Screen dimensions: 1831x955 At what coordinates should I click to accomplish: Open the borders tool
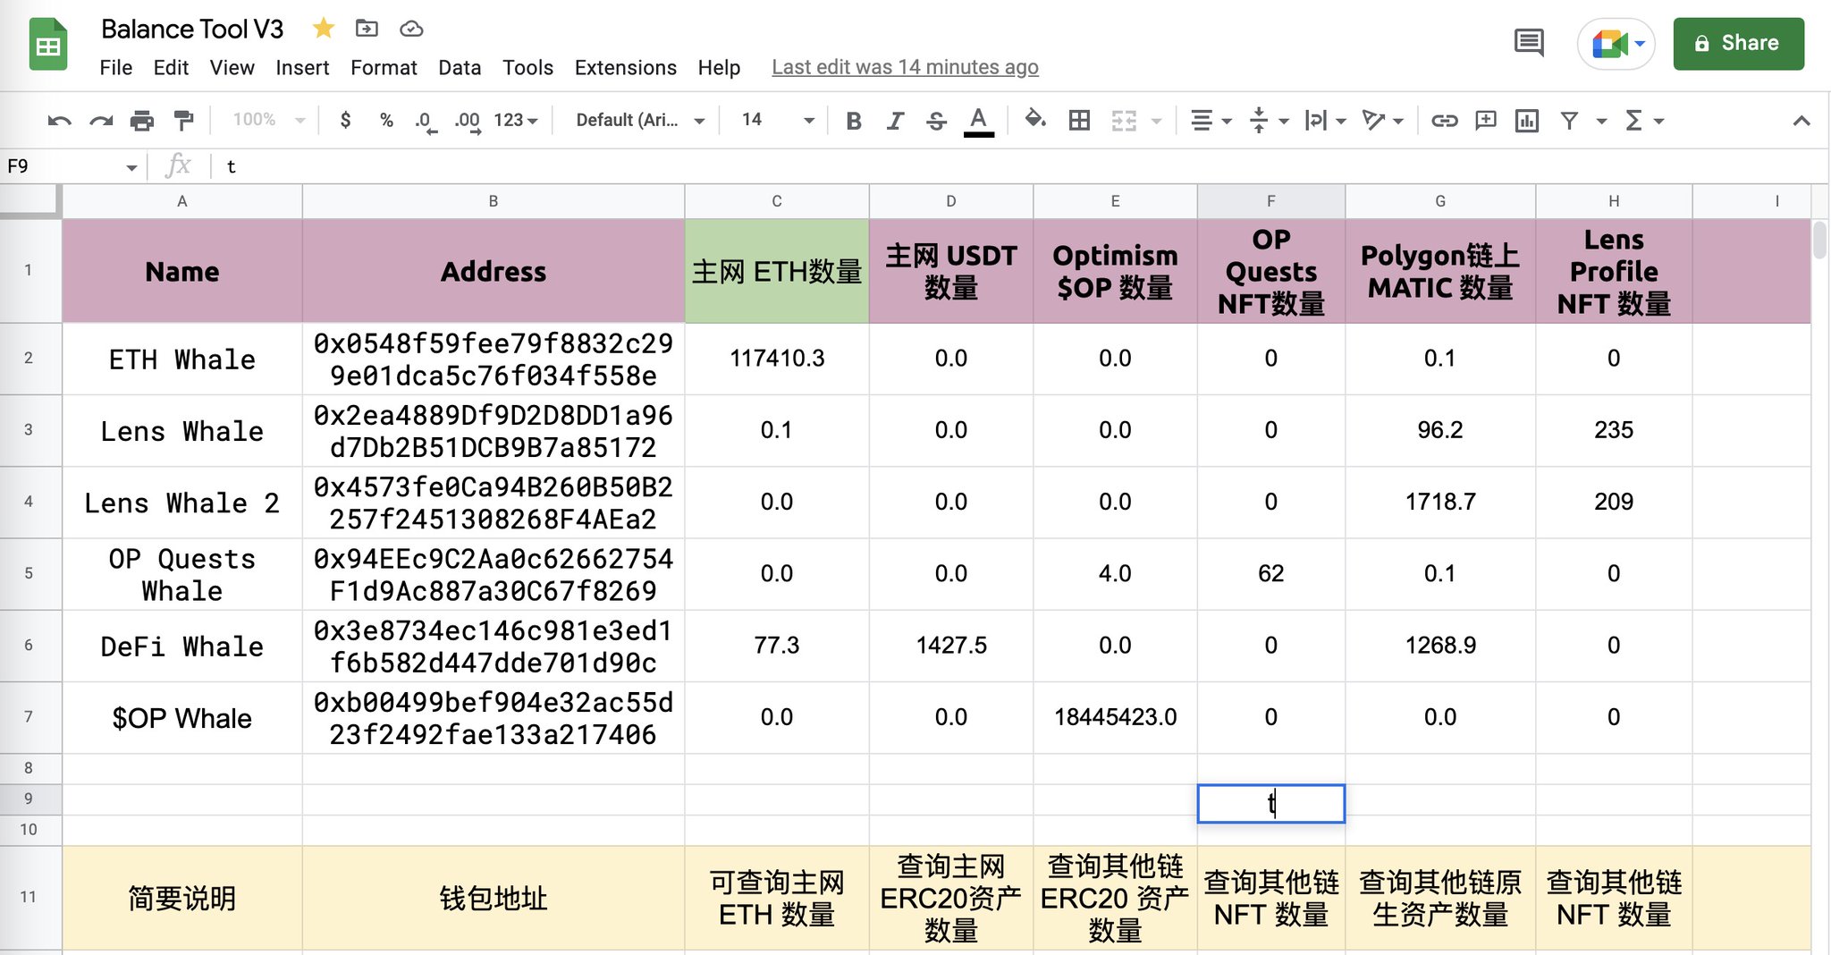(x=1079, y=121)
